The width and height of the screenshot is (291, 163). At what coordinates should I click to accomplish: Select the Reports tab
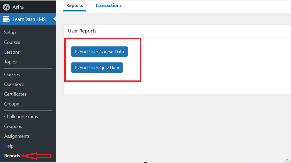[75, 6]
